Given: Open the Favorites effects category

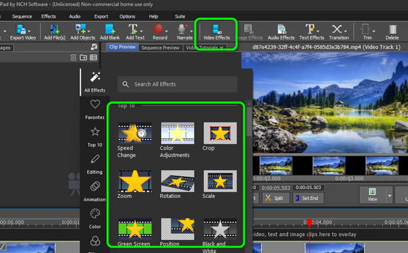Looking at the screenshot, I should coord(95,109).
